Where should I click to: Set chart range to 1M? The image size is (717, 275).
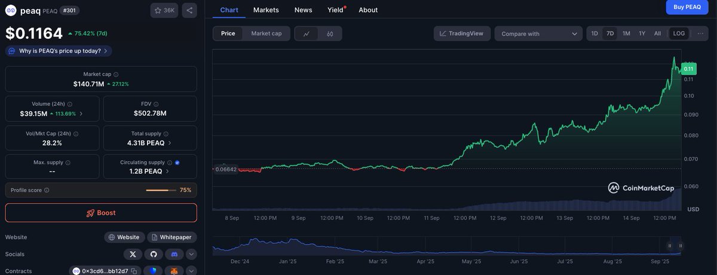(x=626, y=33)
